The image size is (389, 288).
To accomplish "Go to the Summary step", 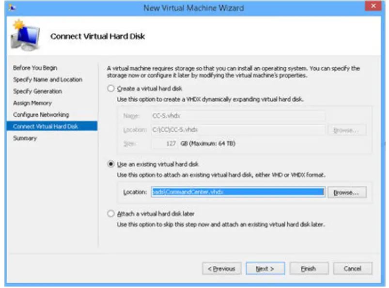I will pos(25,138).
